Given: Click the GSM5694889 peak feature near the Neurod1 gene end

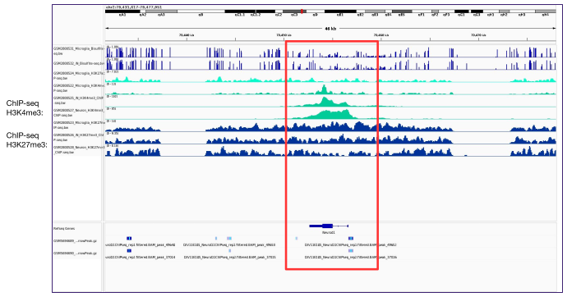Looking at the screenshot, I should click(351, 239).
